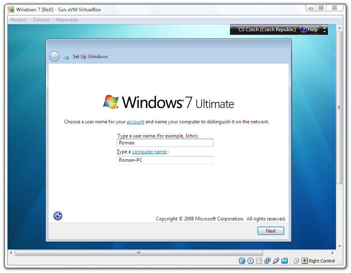Click the host key arrow icon

tap(305, 261)
